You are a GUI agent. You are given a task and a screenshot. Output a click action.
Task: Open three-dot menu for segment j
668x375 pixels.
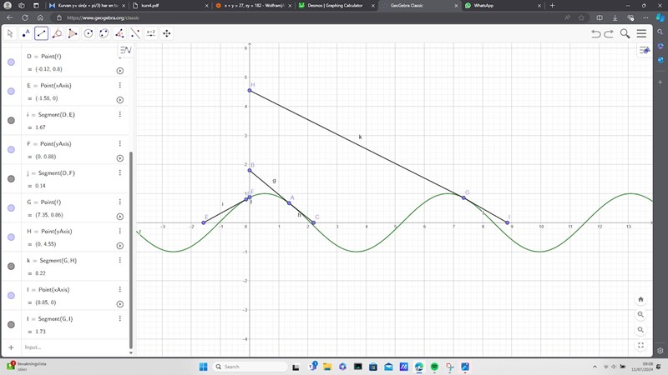120,172
